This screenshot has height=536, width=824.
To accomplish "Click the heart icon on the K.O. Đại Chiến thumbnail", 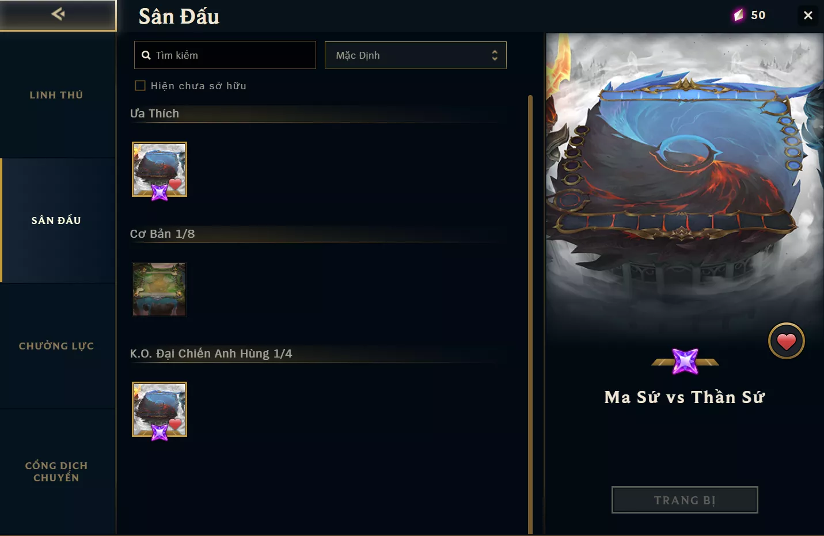I will 176,424.
